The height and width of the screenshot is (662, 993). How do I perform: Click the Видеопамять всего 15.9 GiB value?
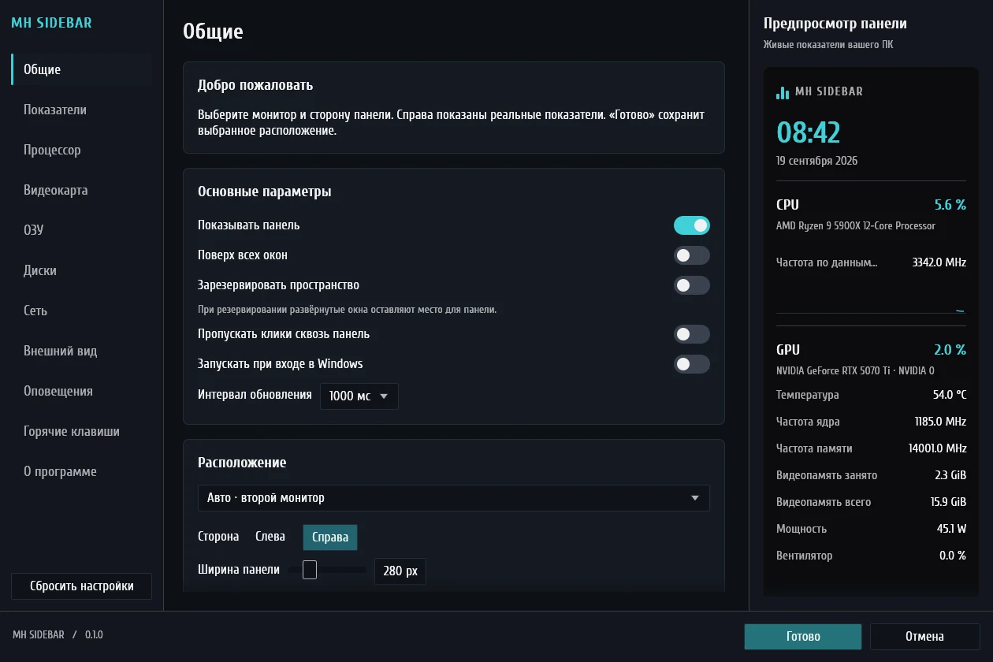coord(948,502)
